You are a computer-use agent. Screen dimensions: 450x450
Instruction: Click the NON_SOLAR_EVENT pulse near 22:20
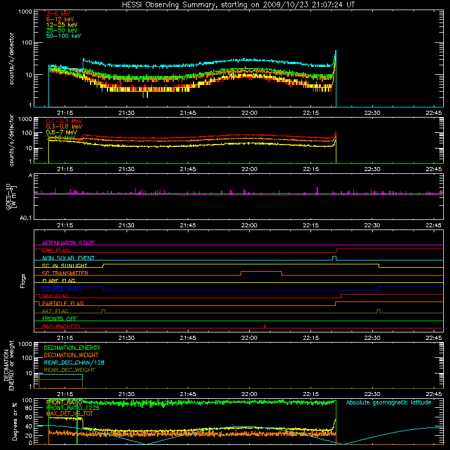click(334, 258)
